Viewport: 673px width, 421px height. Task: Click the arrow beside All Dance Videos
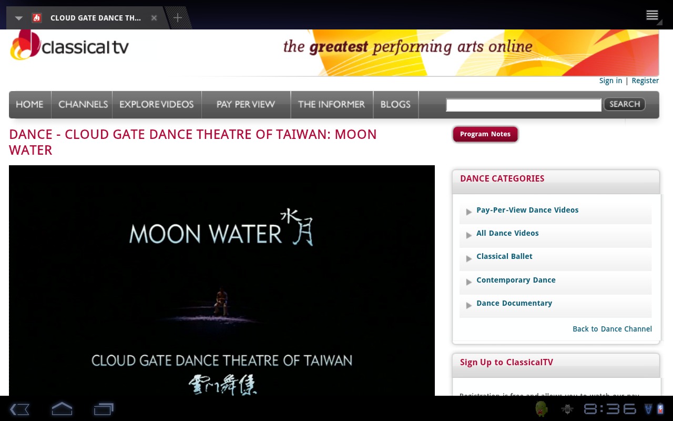(x=469, y=235)
